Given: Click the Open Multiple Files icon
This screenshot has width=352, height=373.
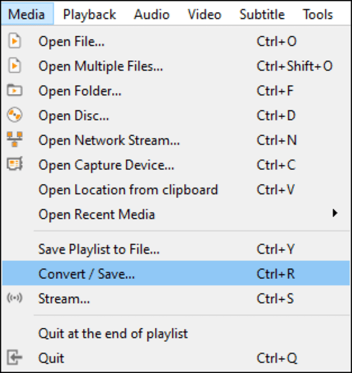Looking at the screenshot, I should tap(15, 66).
